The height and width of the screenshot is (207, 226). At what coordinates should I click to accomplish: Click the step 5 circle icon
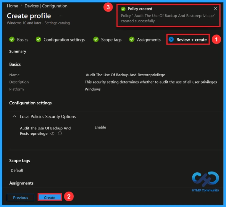pos(171,39)
